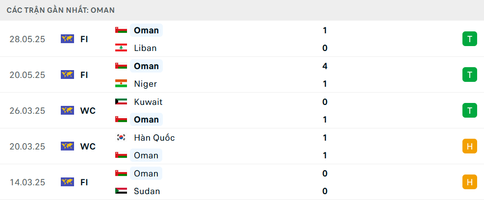Click orange H badge for Hàn Quốc match

(469, 146)
